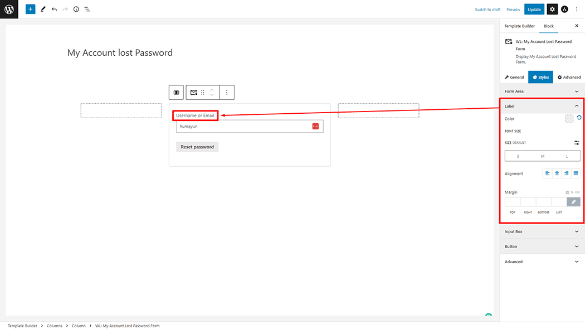Open the block inserter plus button
Viewport: 585px width, 329px height.
[x=30, y=9]
